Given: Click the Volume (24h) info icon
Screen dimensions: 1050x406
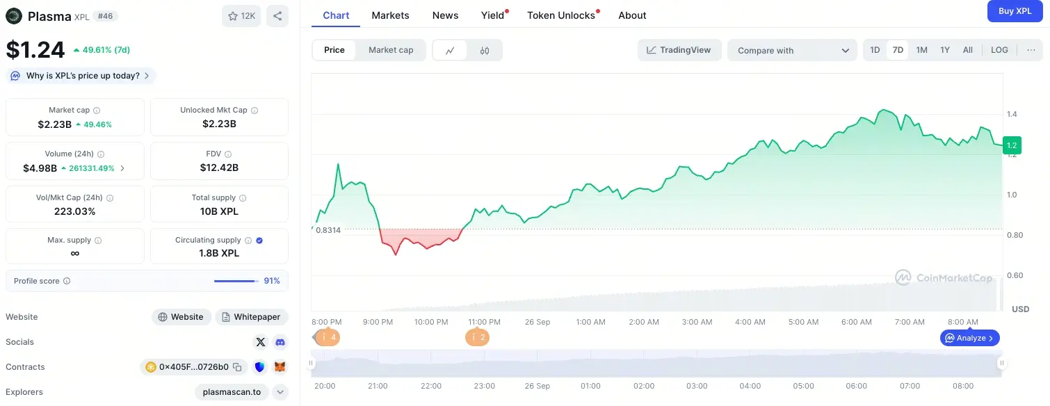Looking at the screenshot, I should (x=101, y=154).
